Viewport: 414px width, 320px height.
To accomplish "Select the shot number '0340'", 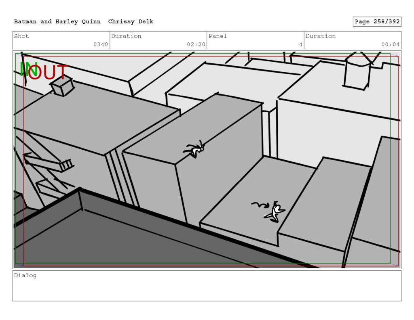I will click(101, 44).
